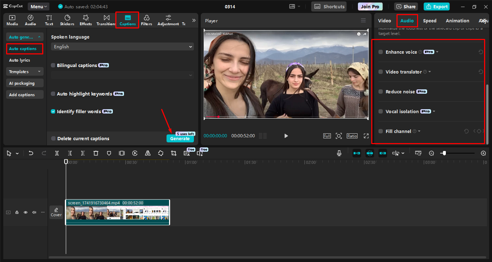Screen dimensions: 492x262
Task: Enable the Reduce noise option
Action: click(x=380, y=92)
